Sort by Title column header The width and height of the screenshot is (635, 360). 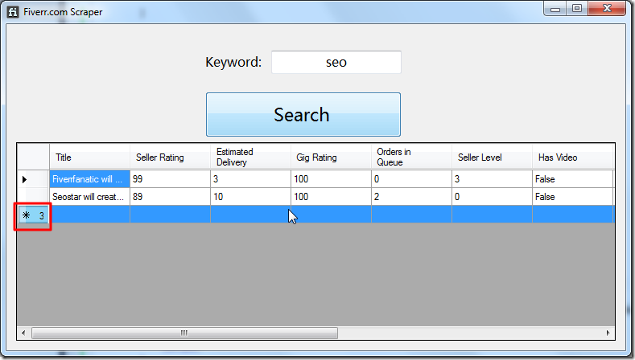point(89,157)
